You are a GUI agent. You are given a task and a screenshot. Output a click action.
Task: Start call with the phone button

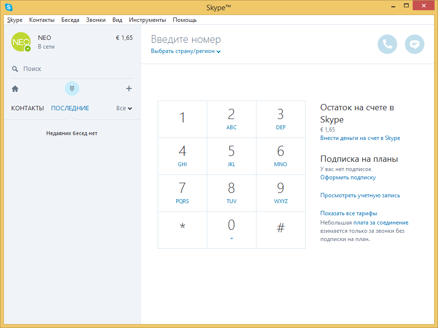[x=387, y=44]
